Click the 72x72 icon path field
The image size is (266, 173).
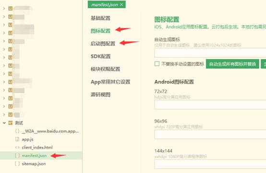(210, 105)
